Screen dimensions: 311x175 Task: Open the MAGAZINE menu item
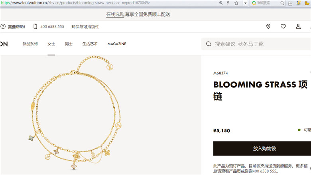pyautogui.click(x=116, y=44)
